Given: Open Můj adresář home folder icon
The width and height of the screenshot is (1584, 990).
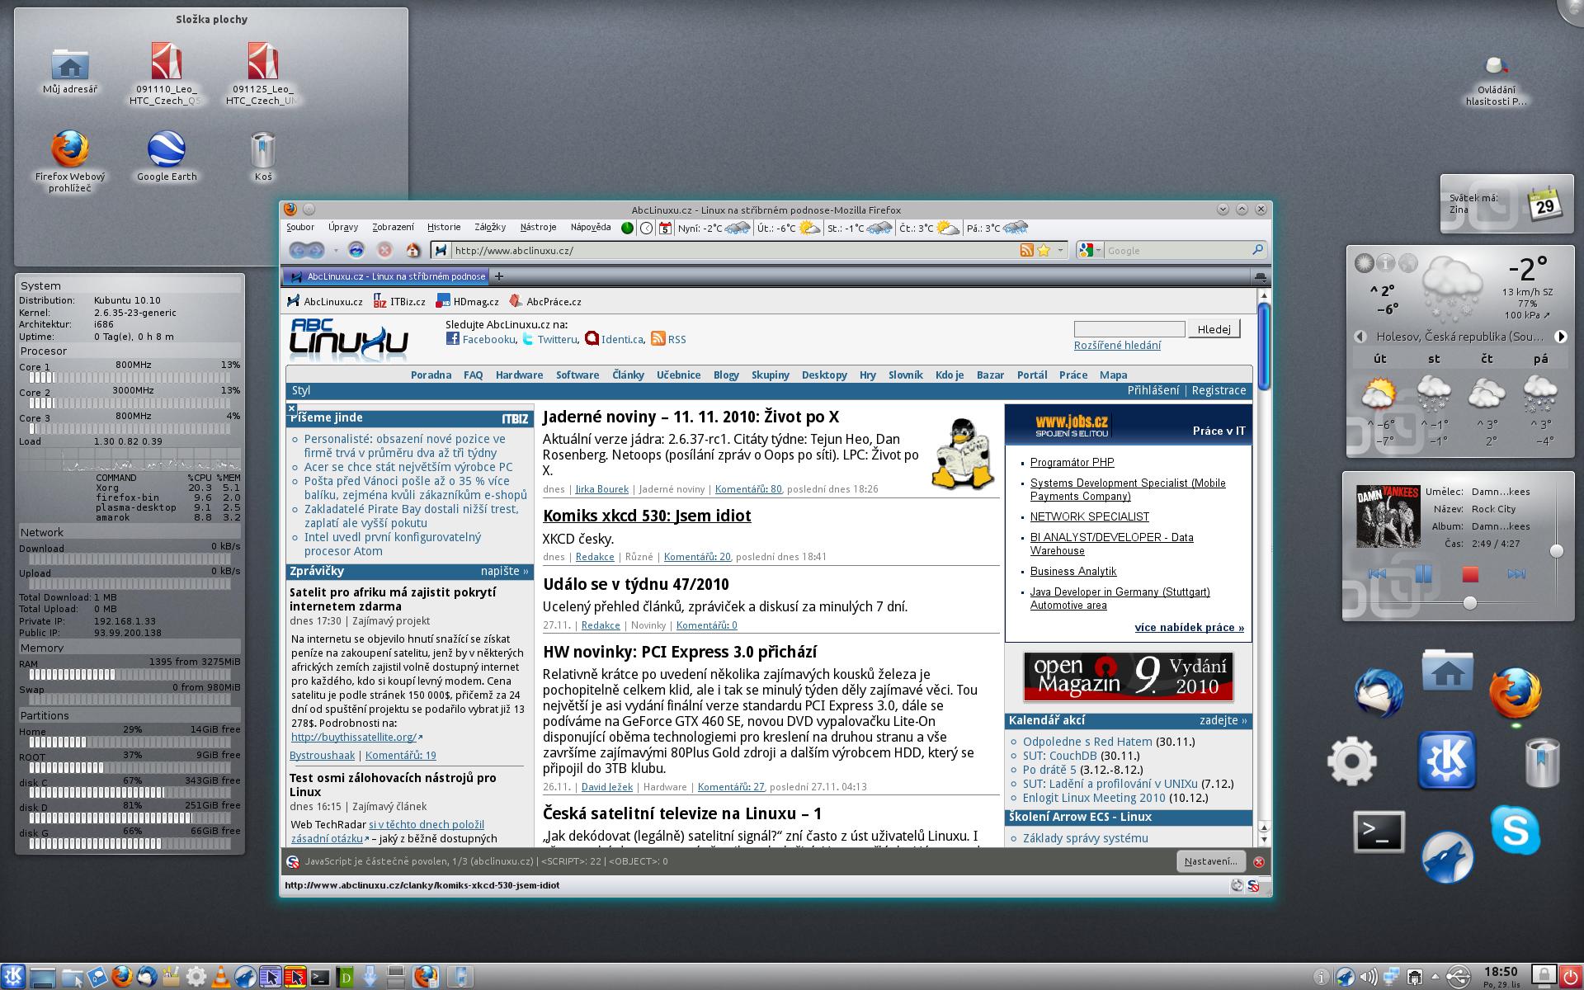Looking at the screenshot, I should point(70,64).
